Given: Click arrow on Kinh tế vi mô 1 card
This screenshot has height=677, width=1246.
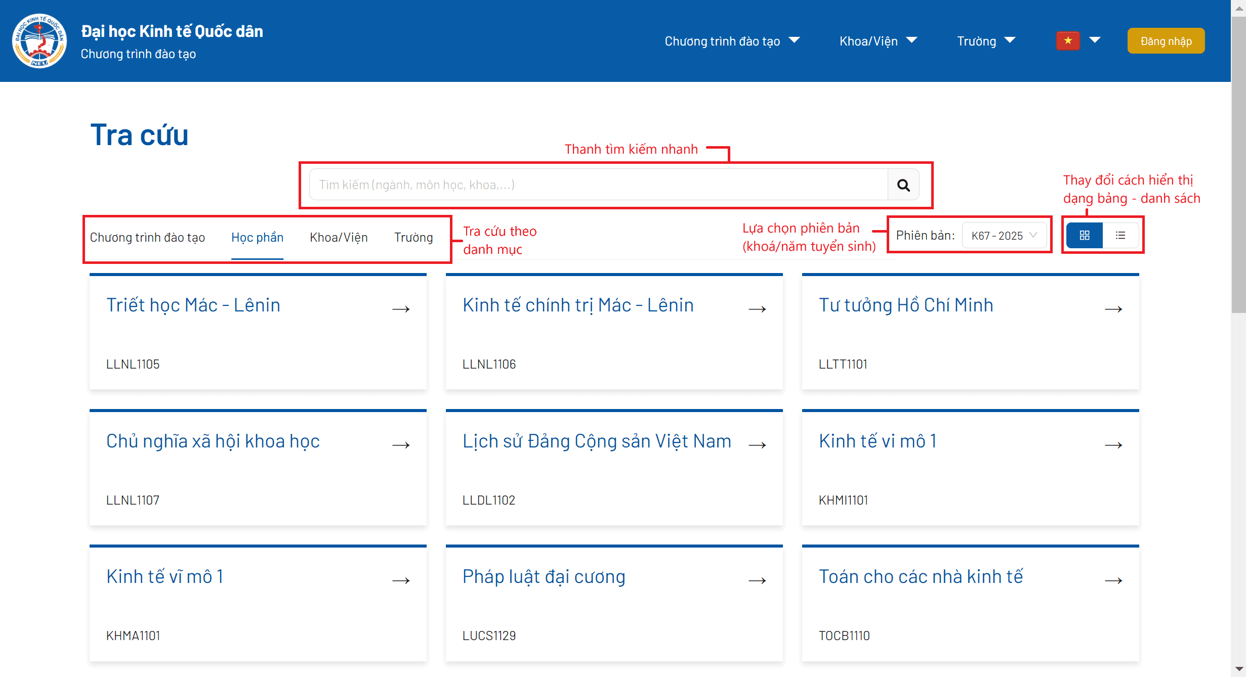Looking at the screenshot, I should (1113, 445).
